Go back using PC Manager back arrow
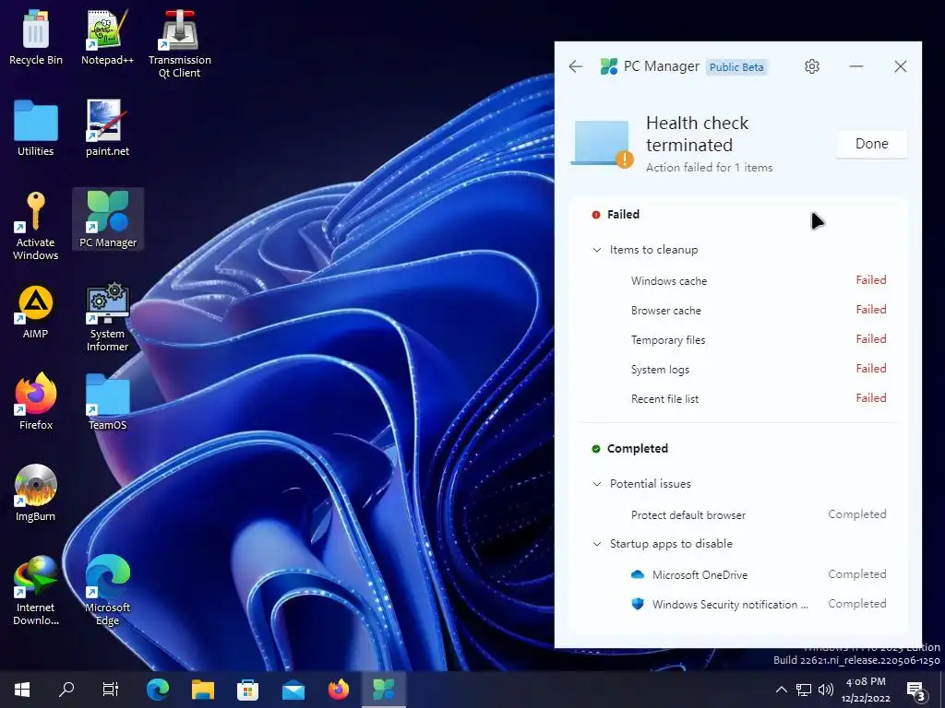Screen dimensions: 945x708 tap(576, 66)
